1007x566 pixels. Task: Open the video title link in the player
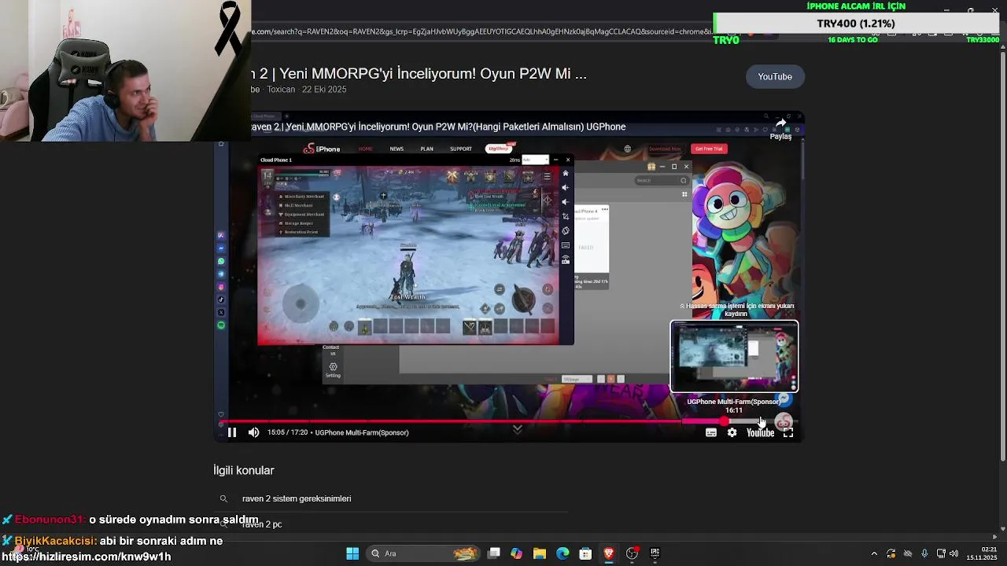tap(439, 127)
